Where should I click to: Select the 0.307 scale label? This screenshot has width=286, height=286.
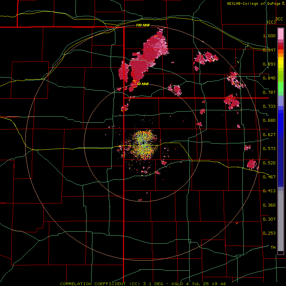pos(269,219)
